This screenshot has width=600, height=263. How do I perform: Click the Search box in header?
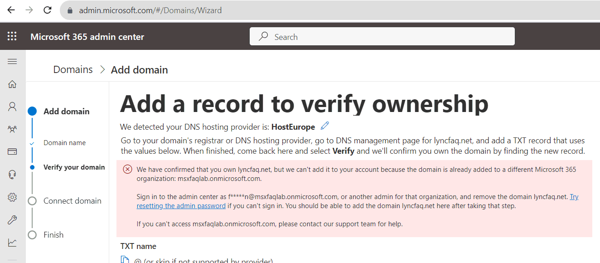(x=382, y=37)
